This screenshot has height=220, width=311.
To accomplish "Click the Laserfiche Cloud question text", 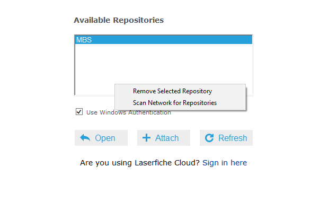I will tap(140, 163).
